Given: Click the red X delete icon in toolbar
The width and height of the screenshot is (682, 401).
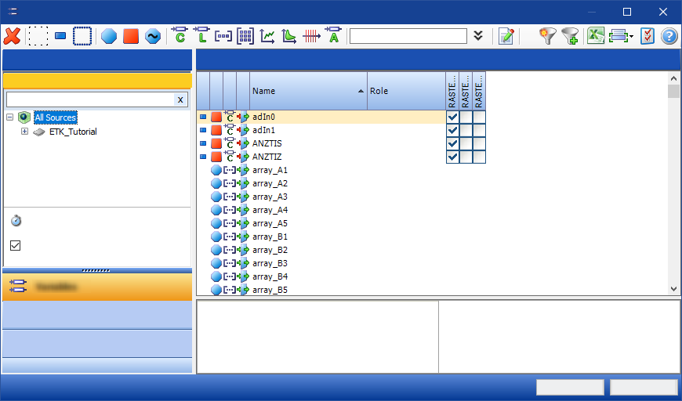Looking at the screenshot, I should click(x=12, y=36).
